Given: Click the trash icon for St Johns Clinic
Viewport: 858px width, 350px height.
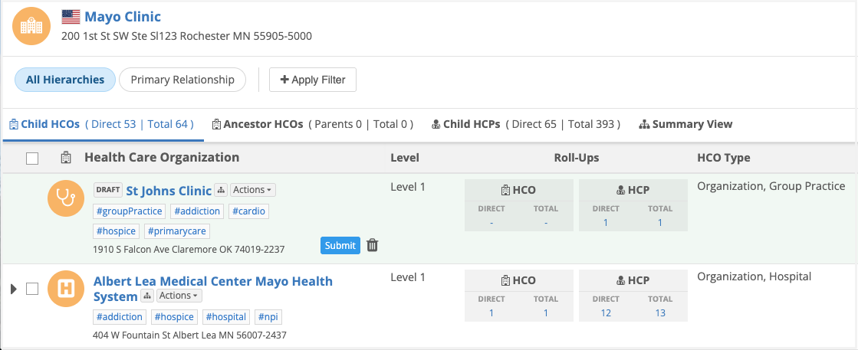Looking at the screenshot, I should (x=373, y=245).
